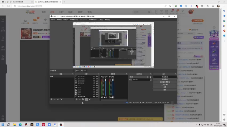Click the Douyu logo in browser page
227x127 pixels.
[30, 12]
